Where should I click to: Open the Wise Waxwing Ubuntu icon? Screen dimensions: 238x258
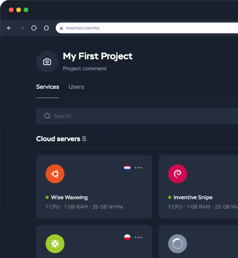[x=55, y=174]
